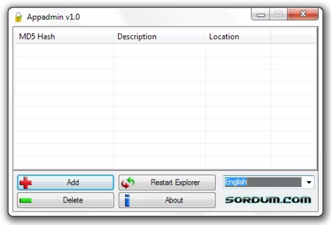
Task: Sort by the Location column header
Action: coord(238,37)
